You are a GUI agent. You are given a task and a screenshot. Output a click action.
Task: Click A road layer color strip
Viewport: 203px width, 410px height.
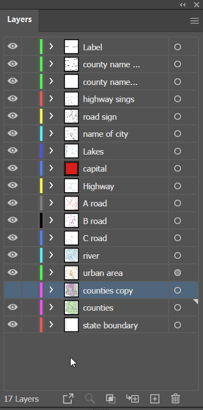click(x=41, y=203)
